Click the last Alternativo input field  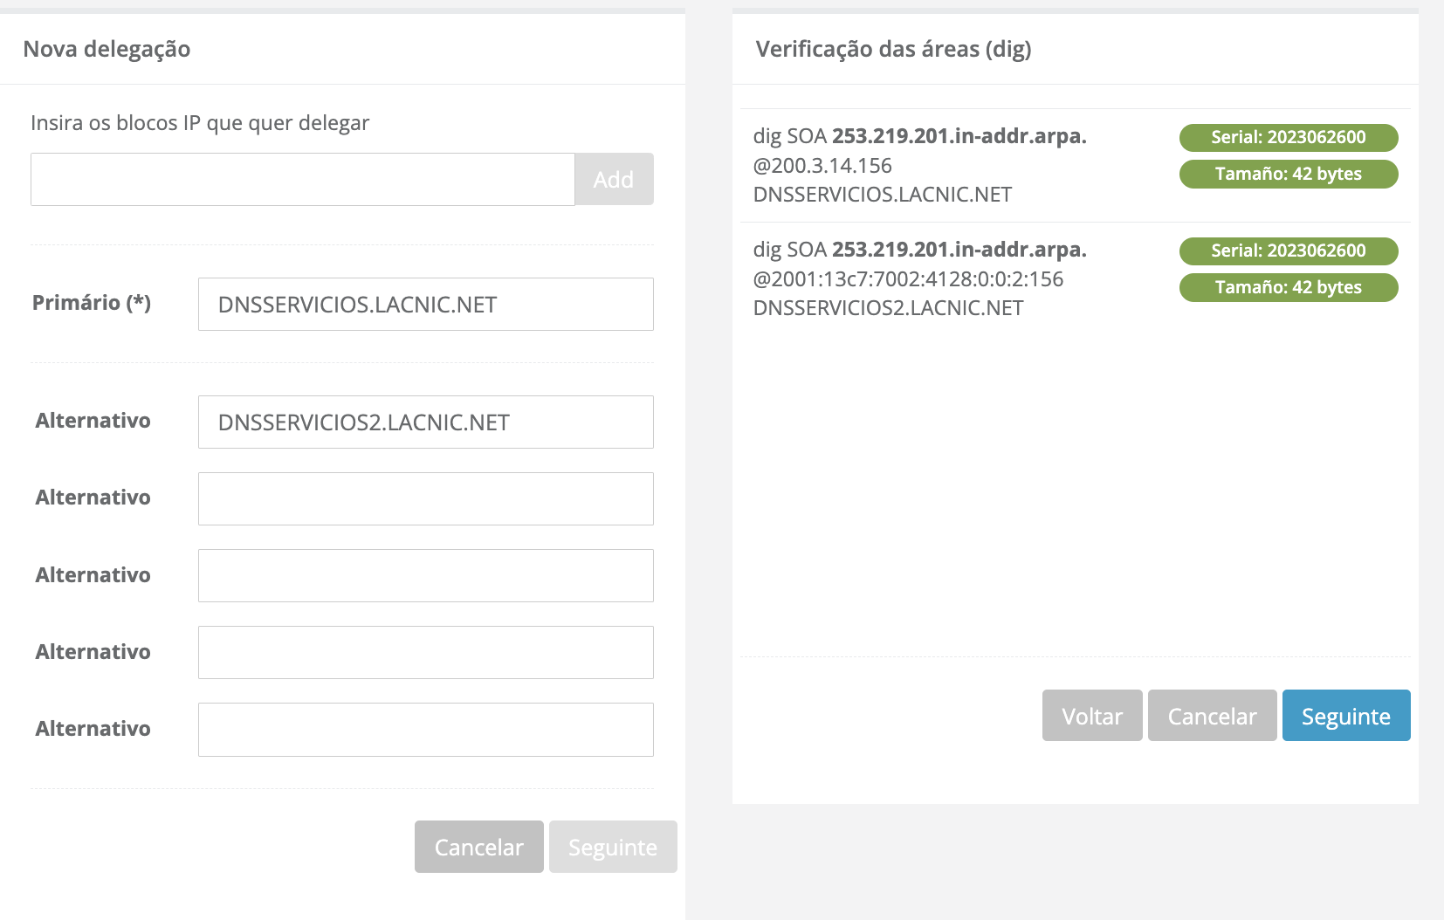point(425,730)
